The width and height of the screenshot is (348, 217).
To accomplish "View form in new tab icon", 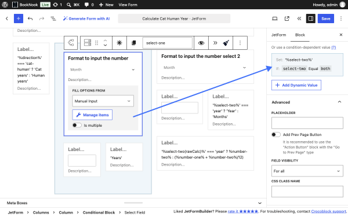I will [x=287, y=19].
